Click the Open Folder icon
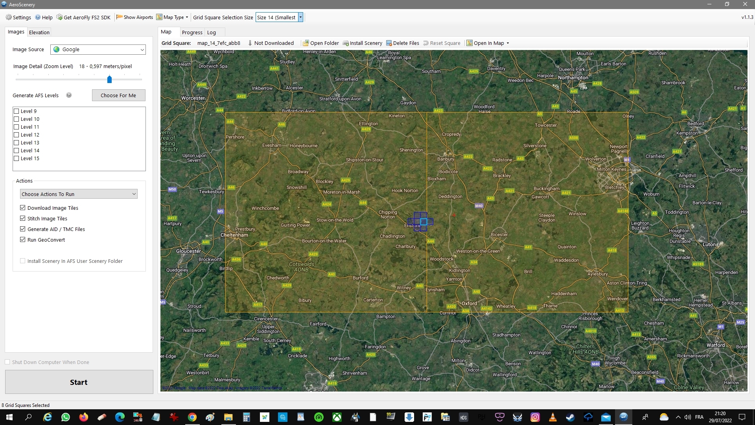This screenshot has height=425, width=755. (306, 43)
